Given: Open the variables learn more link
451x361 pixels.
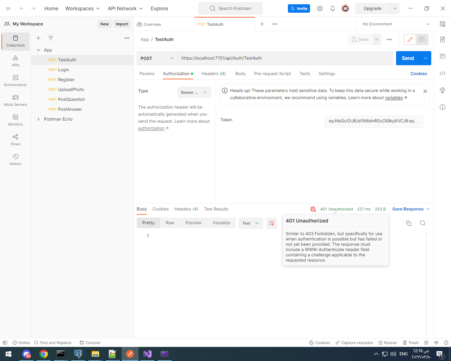Looking at the screenshot, I should [x=394, y=98].
